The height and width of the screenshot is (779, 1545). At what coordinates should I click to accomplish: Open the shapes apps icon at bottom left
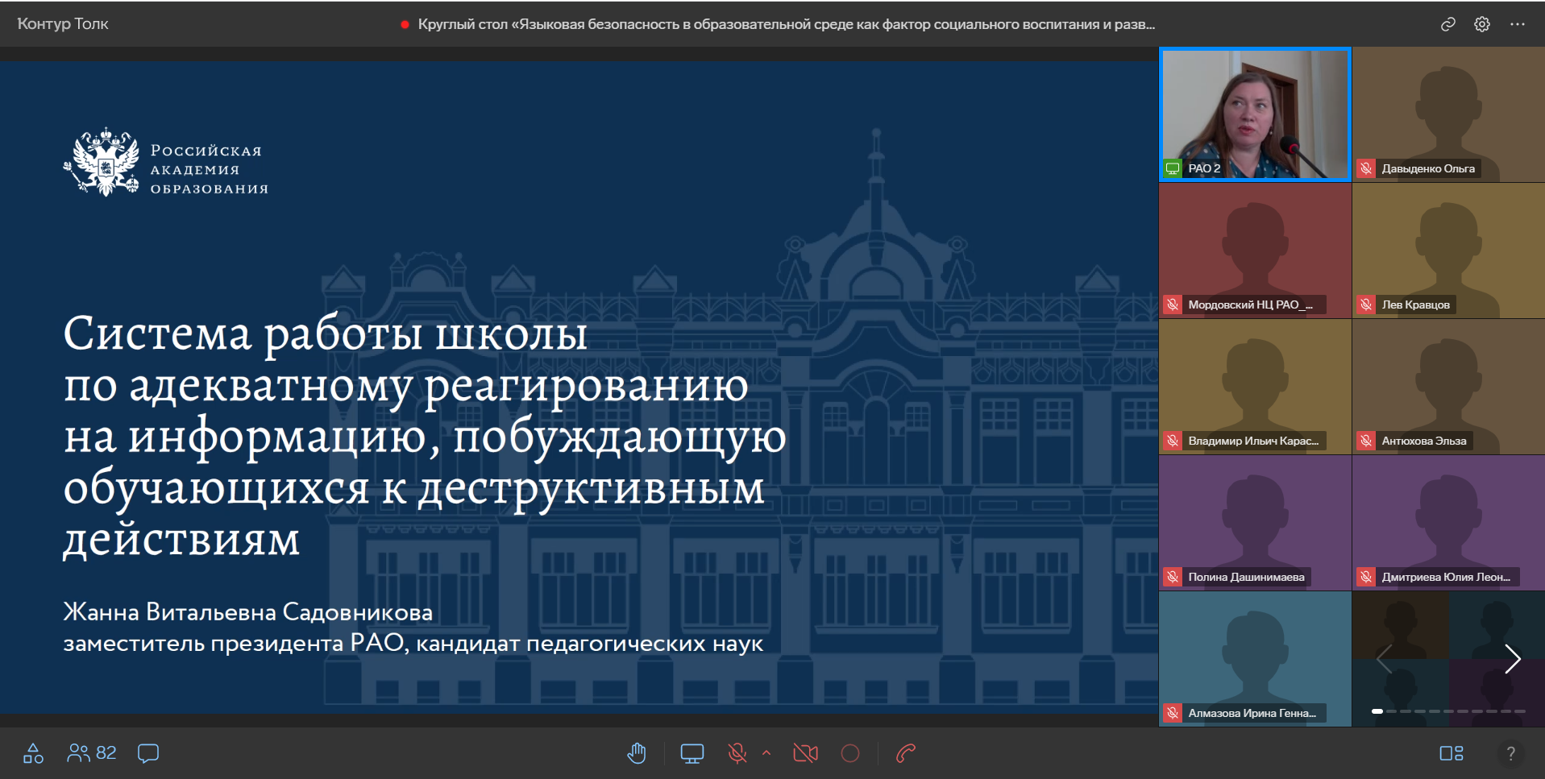tap(33, 753)
